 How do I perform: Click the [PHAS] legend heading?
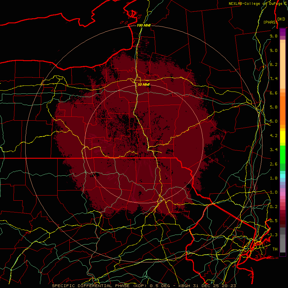pos(270,22)
